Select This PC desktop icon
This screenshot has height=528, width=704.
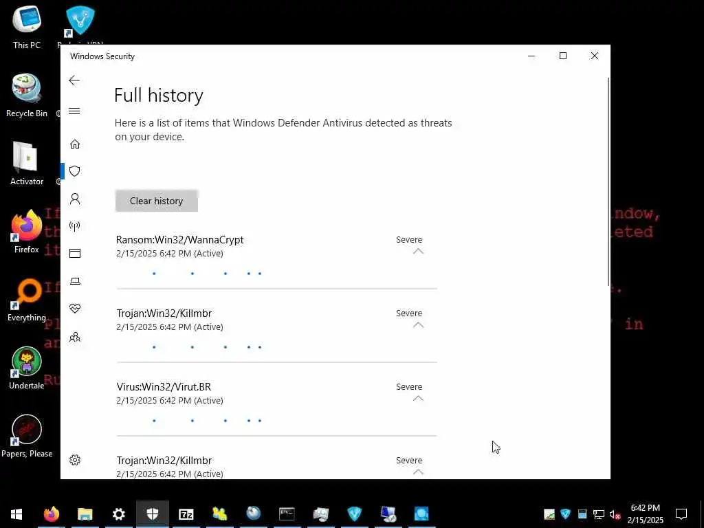coord(27,27)
